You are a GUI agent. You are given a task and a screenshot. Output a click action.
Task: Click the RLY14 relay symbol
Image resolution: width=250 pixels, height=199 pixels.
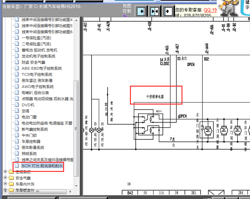[150, 124]
